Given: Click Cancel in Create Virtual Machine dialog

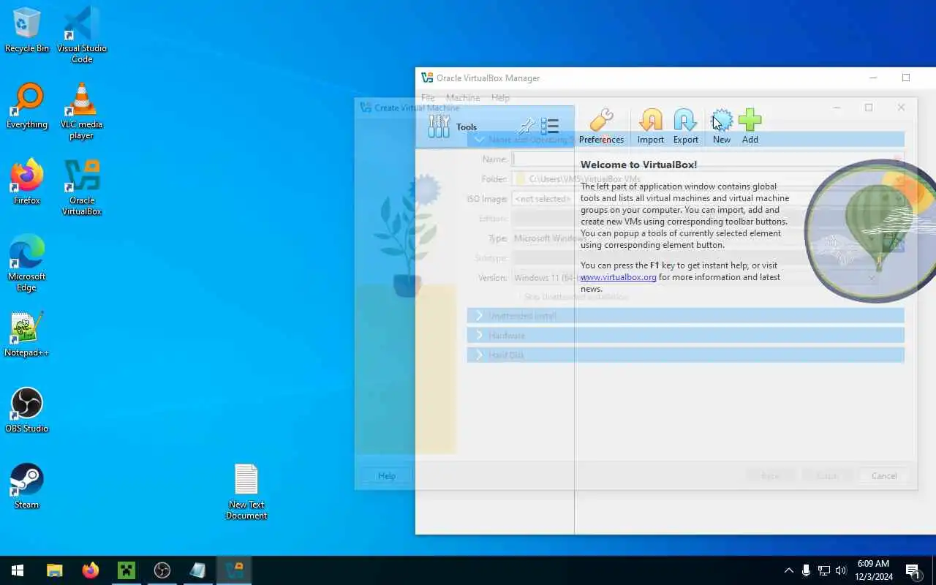Looking at the screenshot, I should click(884, 475).
